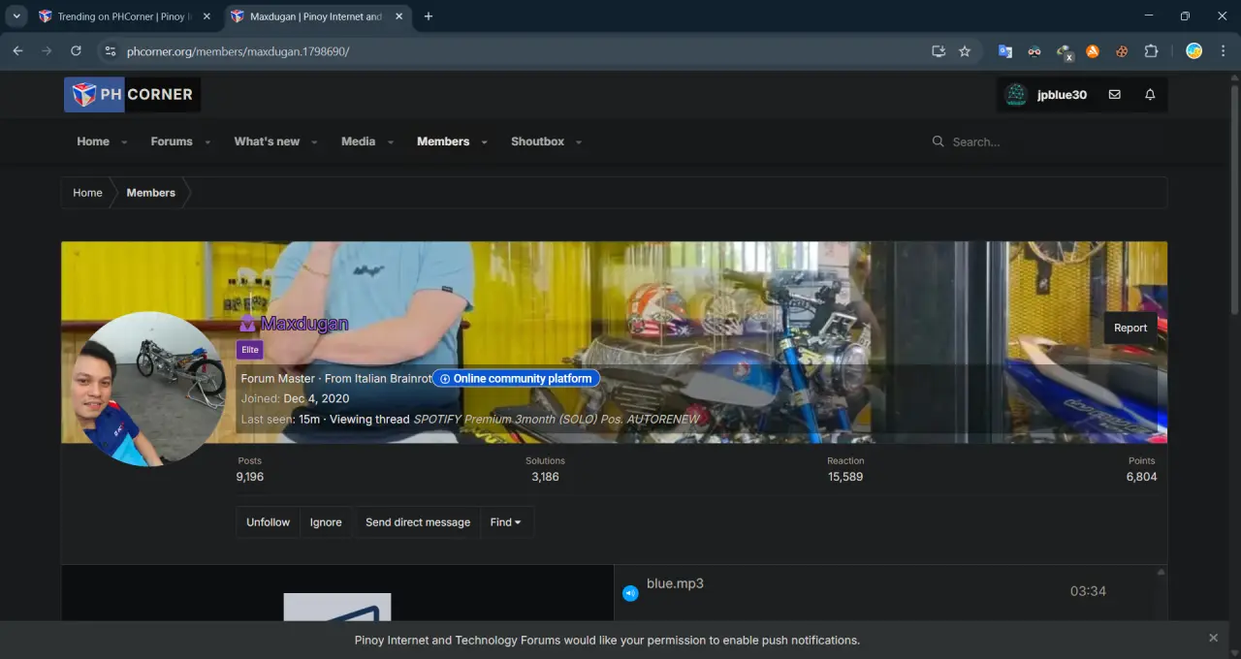This screenshot has width=1241, height=659.
Task: Open the inbox envelope icon
Action: 1114,95
